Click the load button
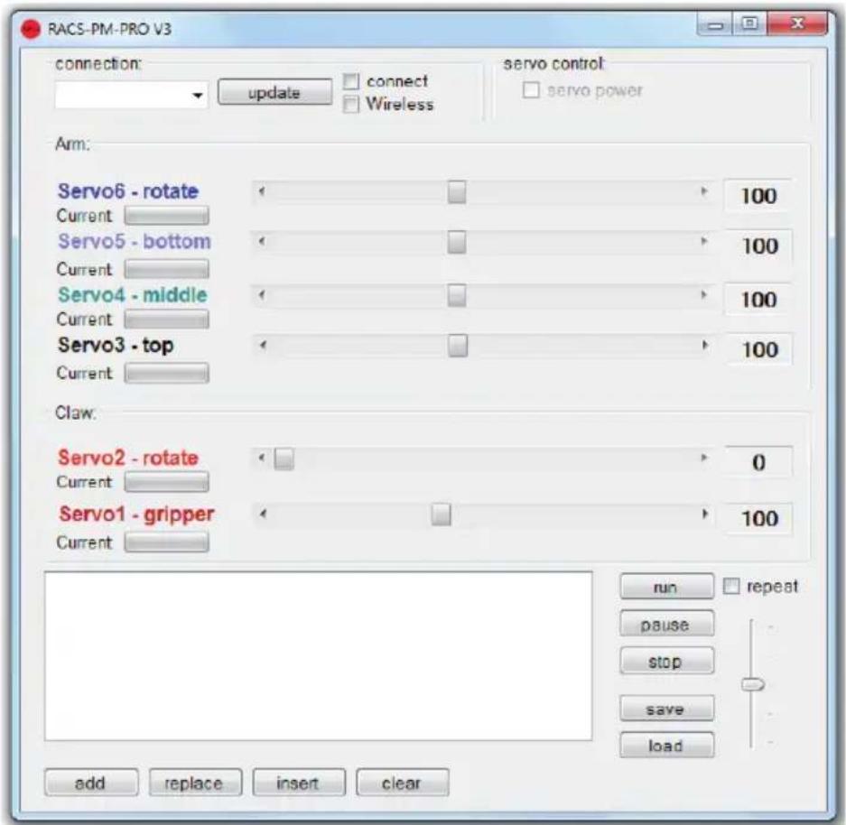The width and height of the screenshot is (846, 825). (667, 746)
